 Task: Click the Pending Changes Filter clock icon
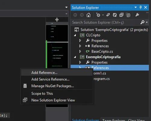pyautogui.click(x=98, y=15)
